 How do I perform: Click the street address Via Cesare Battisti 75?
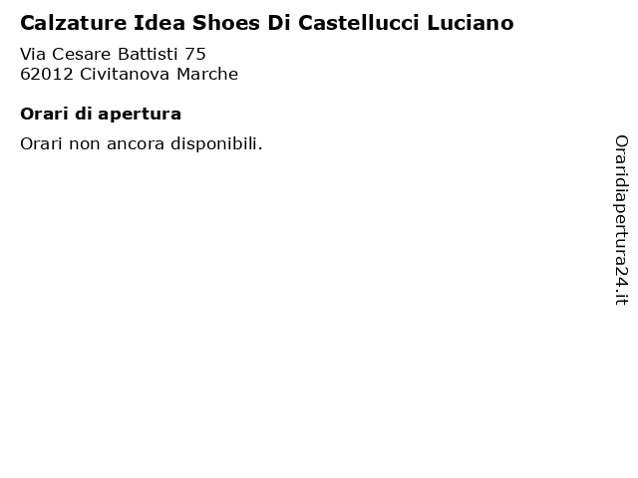coord(113,54)
